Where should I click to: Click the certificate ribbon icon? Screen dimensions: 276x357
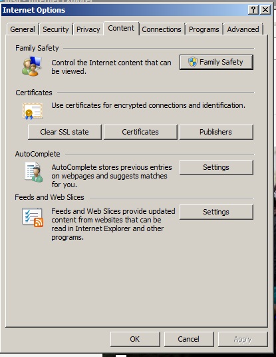point(33,111)
